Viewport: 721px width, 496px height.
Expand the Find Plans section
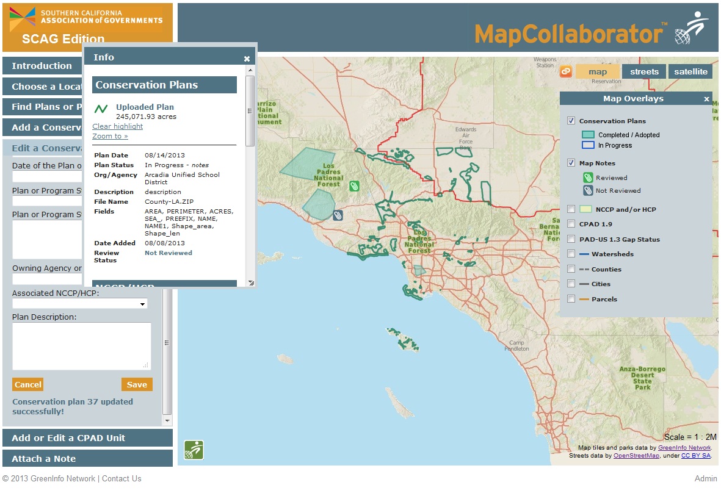42,107
